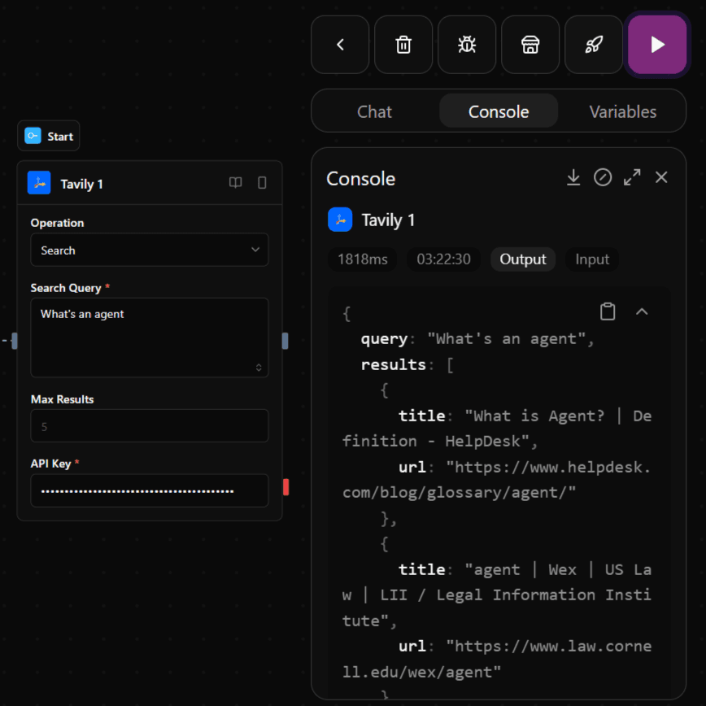Collapse the output JSON block chevron
Image resolution: width=706 pixels, height=706 pixels.
click(x=642, y=312)
